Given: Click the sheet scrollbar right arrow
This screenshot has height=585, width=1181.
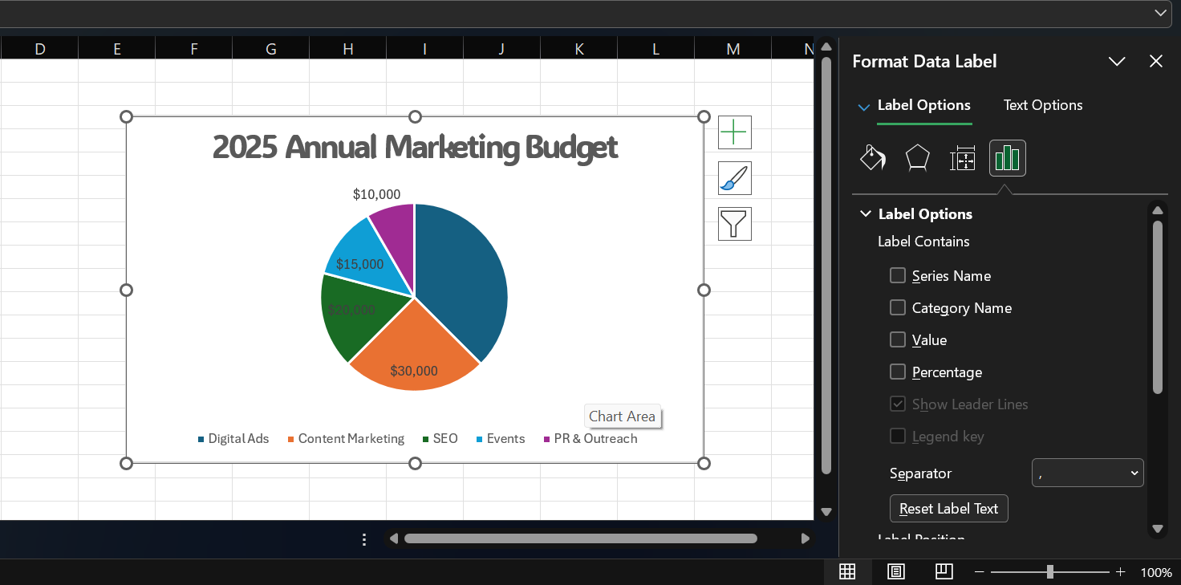Looking at the screenshot, I should 805,538.
